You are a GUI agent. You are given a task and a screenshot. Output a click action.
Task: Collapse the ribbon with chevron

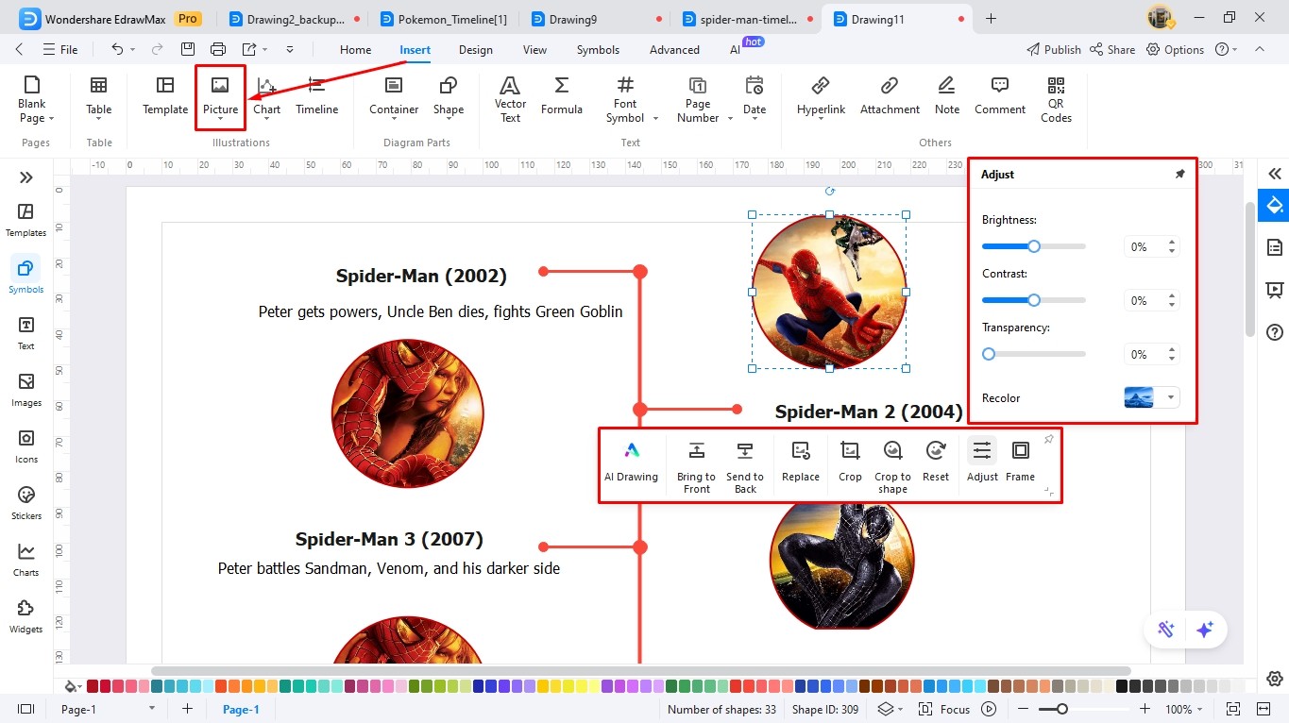pyautogui.click(x=1259, y=49)
